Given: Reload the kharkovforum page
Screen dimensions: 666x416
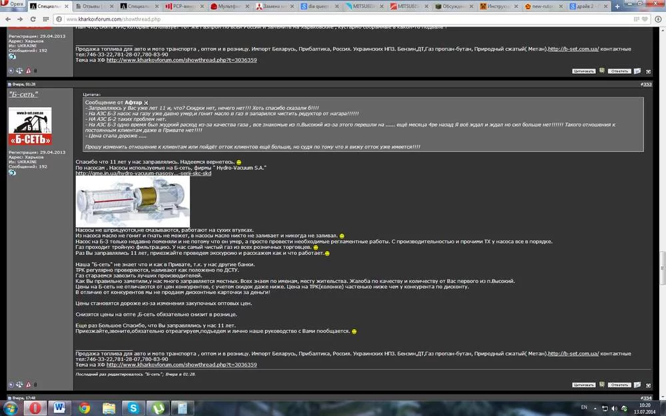Looking at the screenshot, I should pyautogui.click(x=33, y=19).
